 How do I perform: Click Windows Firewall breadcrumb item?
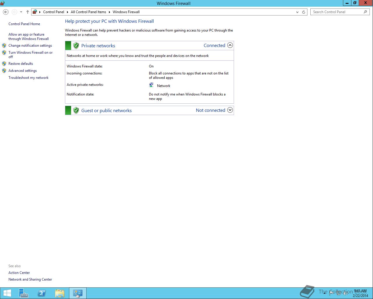click(x=126, y=12)
